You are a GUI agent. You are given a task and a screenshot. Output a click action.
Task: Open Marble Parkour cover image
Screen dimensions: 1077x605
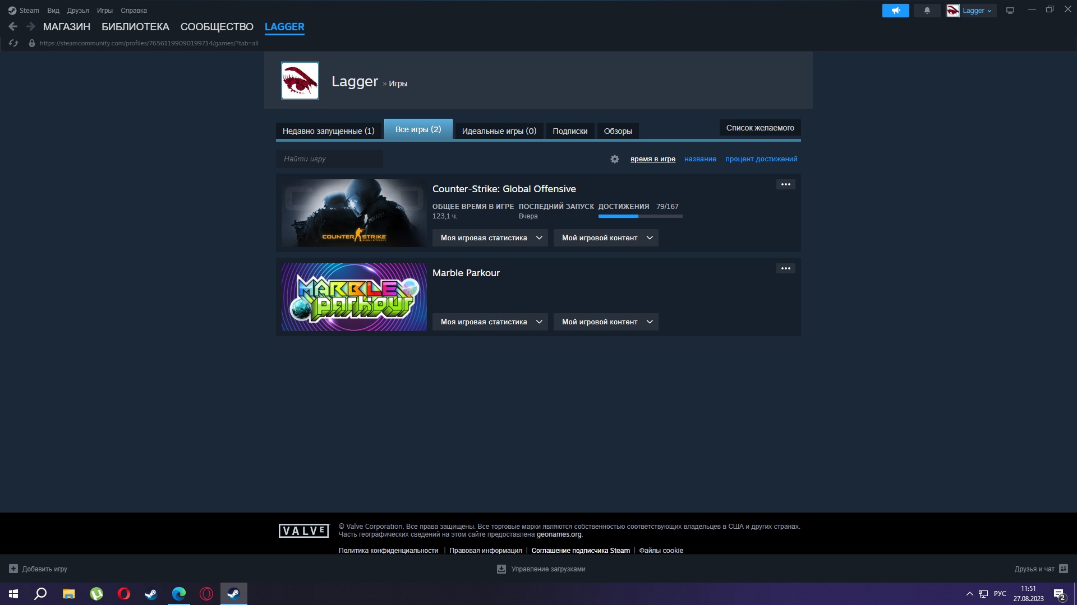click(354, 297)
